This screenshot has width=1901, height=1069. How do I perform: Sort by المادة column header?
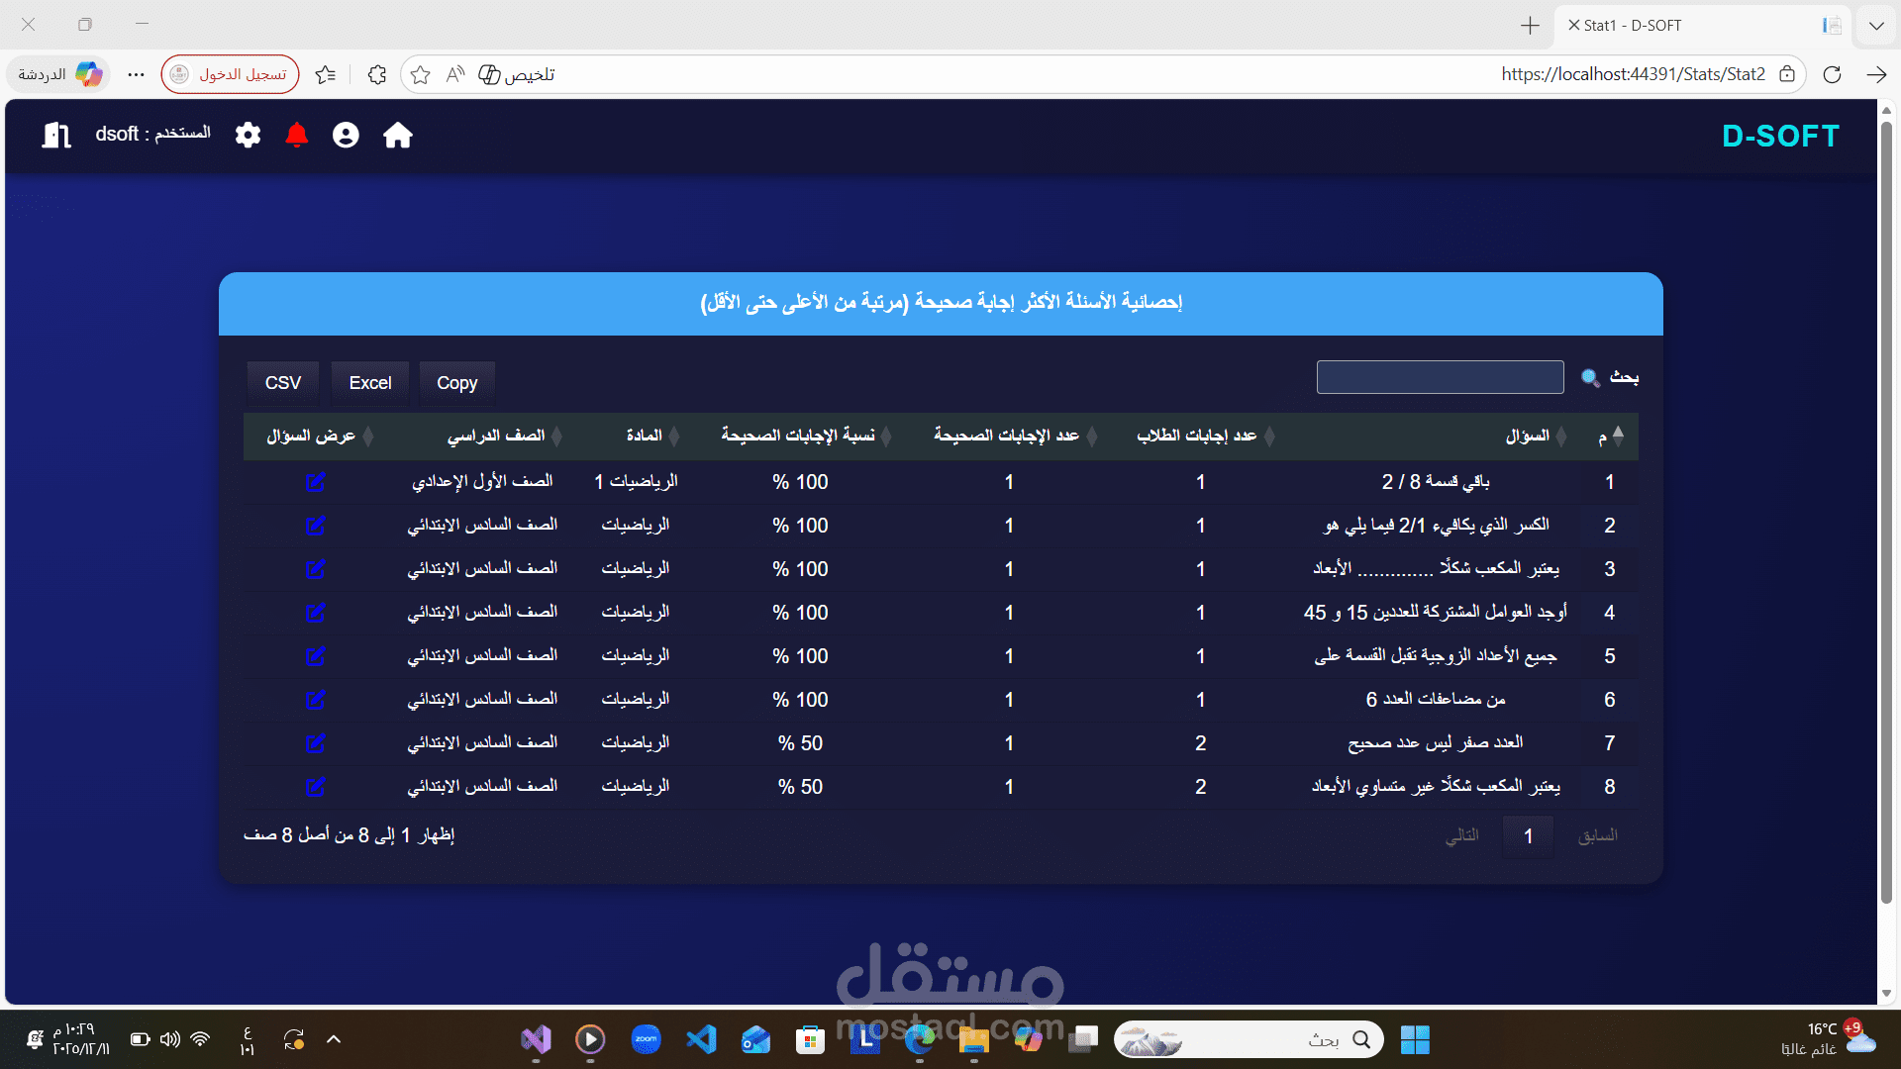(644, 437)
